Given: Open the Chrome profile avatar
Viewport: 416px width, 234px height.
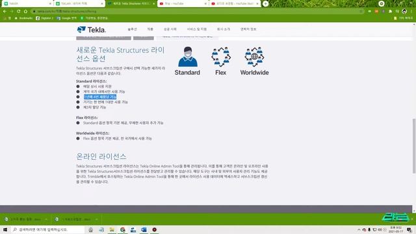Looking at the screenshot, I should coord(404,11).
